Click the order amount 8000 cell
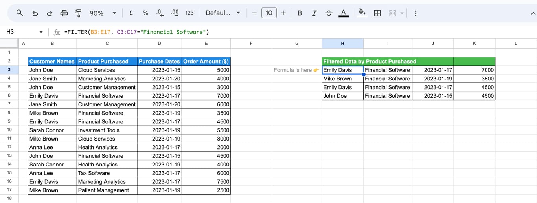 (206, 139)
